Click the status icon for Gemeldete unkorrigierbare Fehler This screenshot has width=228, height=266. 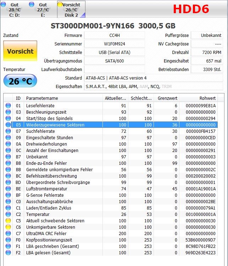point(8,169)
